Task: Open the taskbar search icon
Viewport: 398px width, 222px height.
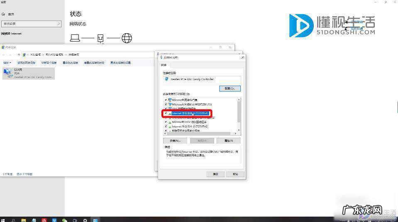Action: click(x=13, y=220)
